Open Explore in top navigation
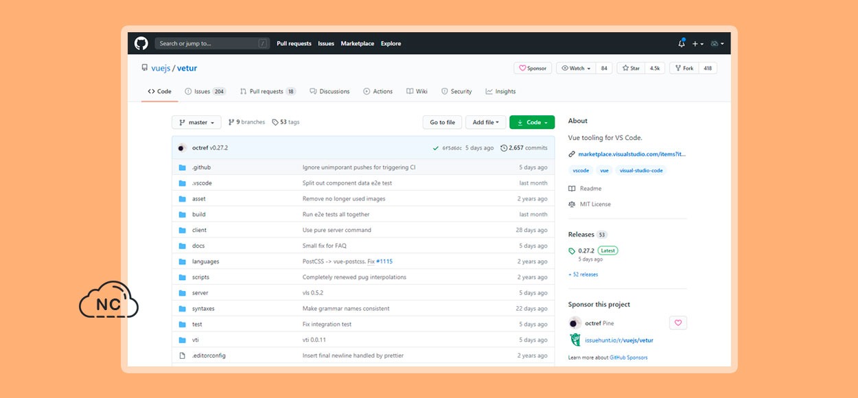This screenshot has height=398, width=858. [391, 43]
